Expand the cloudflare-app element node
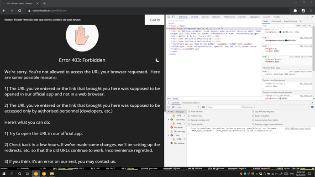315x177 pixels. pos(171,44)
